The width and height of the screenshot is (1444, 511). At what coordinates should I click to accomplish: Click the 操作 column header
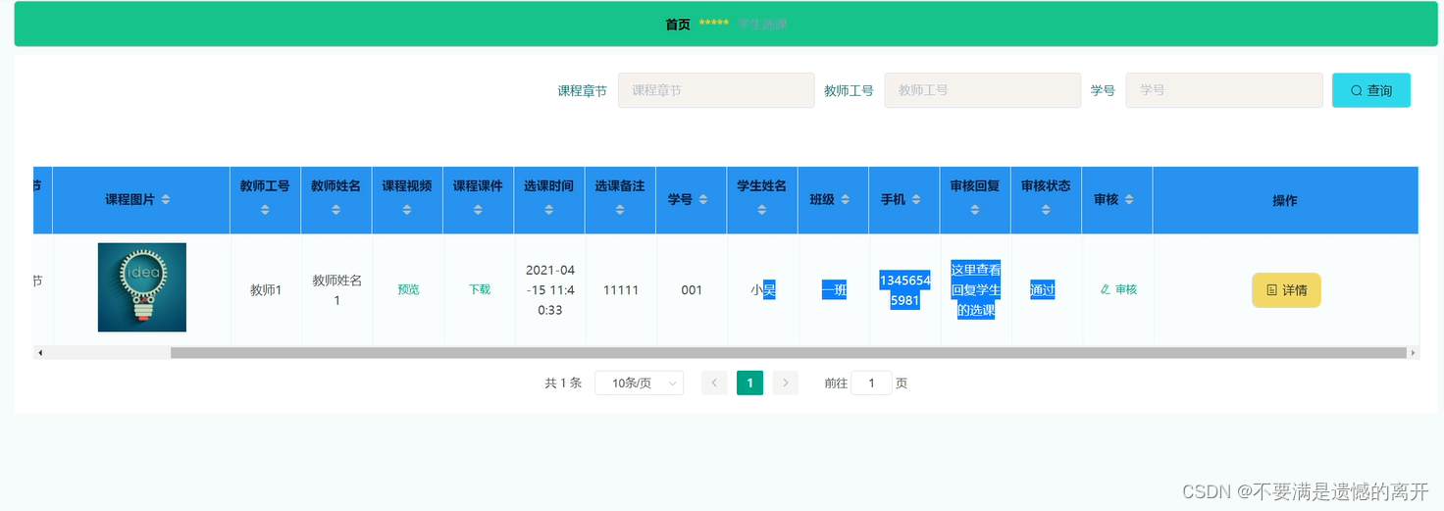click(x=1285, y=200)
